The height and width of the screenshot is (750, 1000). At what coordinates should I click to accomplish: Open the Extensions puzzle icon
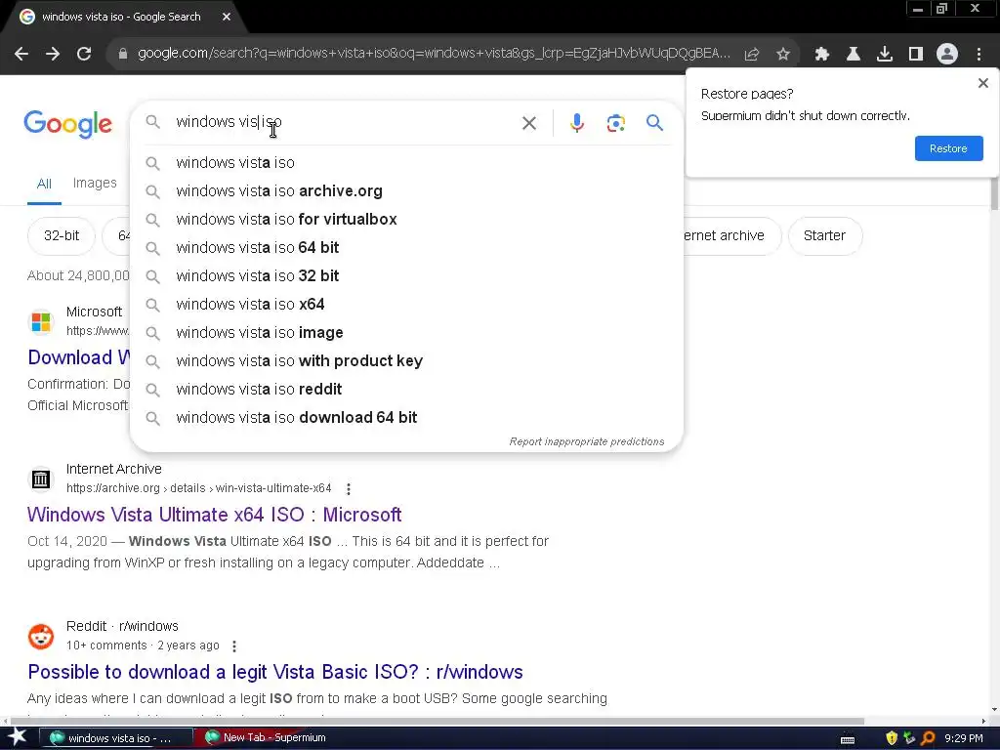click(821, 55)
